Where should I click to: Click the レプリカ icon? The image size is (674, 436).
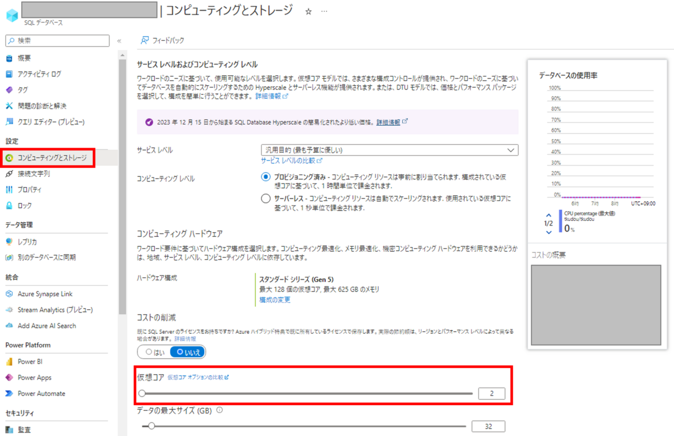[9, 242]
